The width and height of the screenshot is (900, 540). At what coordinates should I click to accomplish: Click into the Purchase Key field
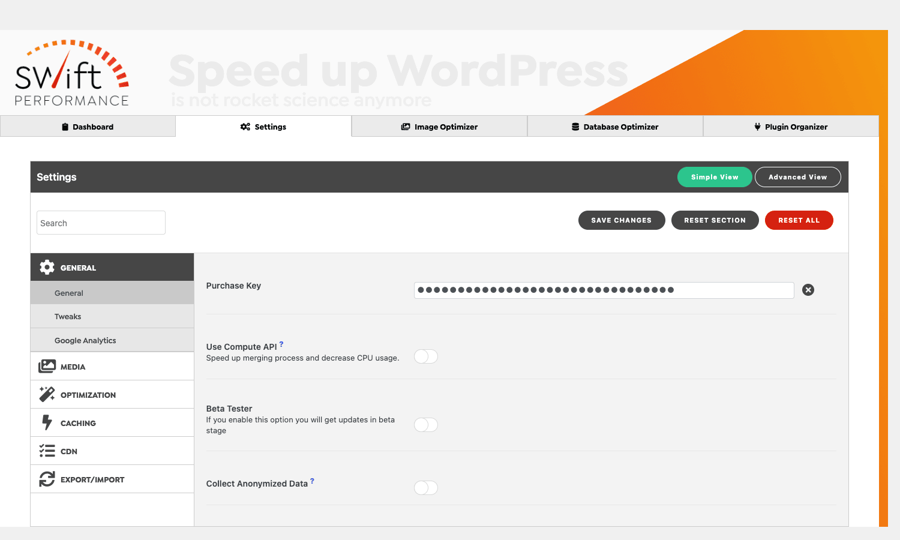(x=604, y=290)
